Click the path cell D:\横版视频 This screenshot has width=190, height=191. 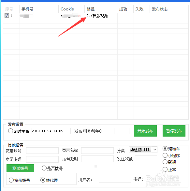click(101, 16)
